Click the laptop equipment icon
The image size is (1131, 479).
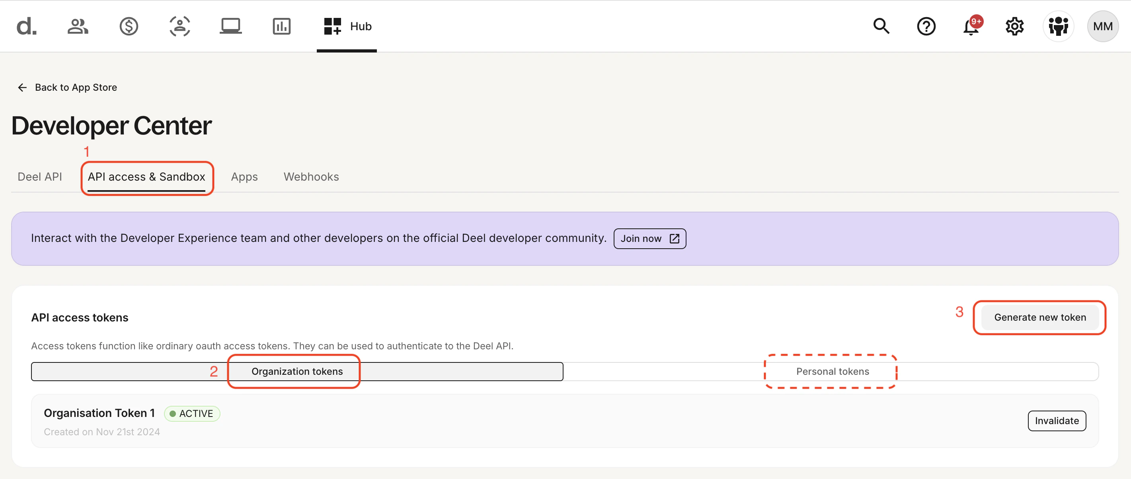coord(230,26)
